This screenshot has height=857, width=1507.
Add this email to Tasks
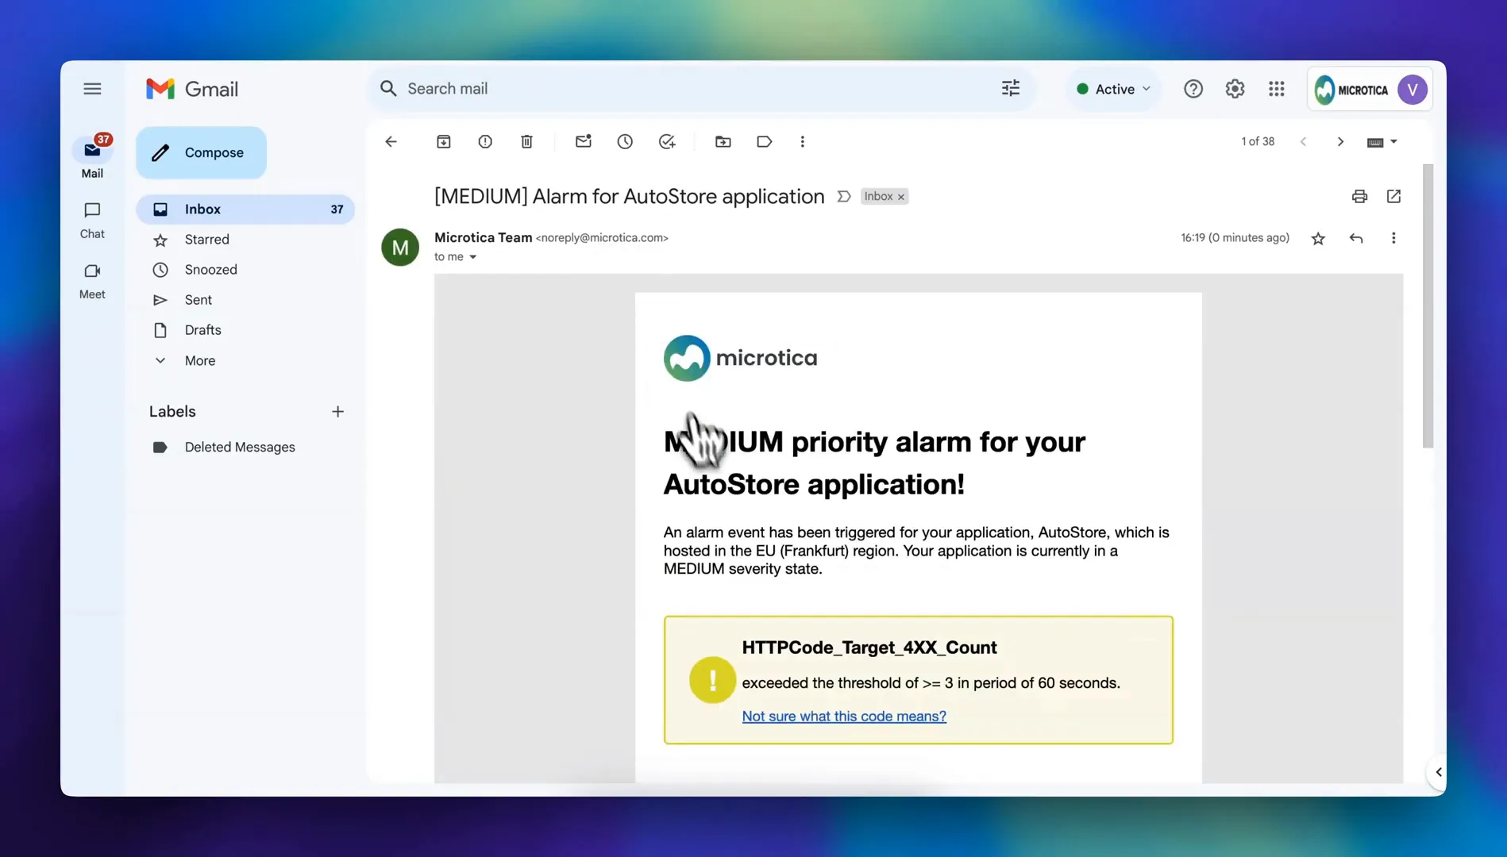667,142
